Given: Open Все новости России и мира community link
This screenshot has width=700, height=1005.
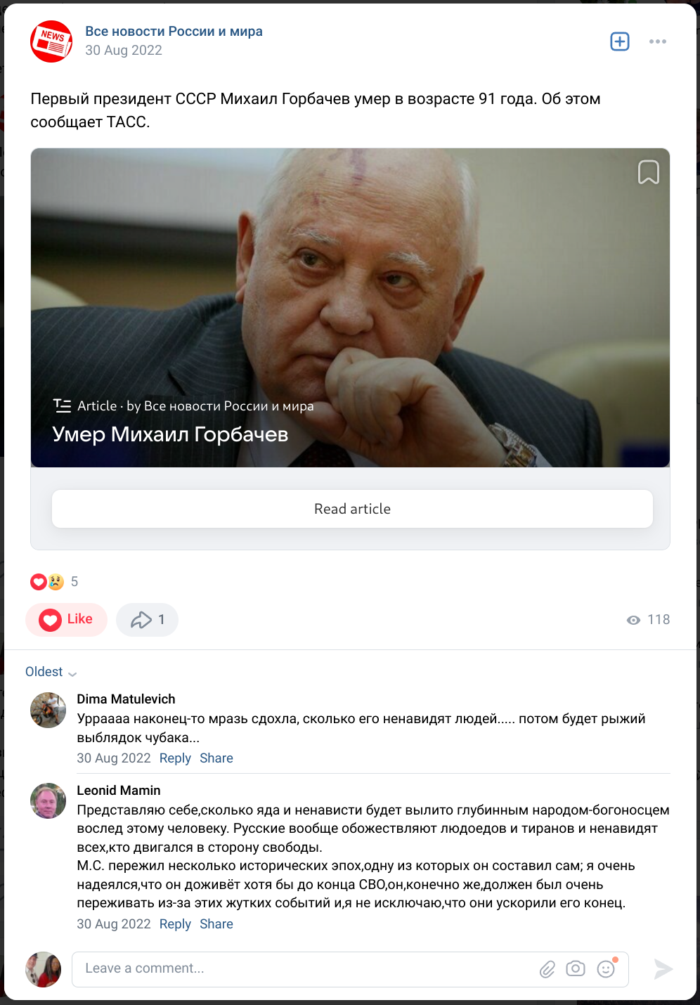Looking at the screenshot, I should click(174, 32).
